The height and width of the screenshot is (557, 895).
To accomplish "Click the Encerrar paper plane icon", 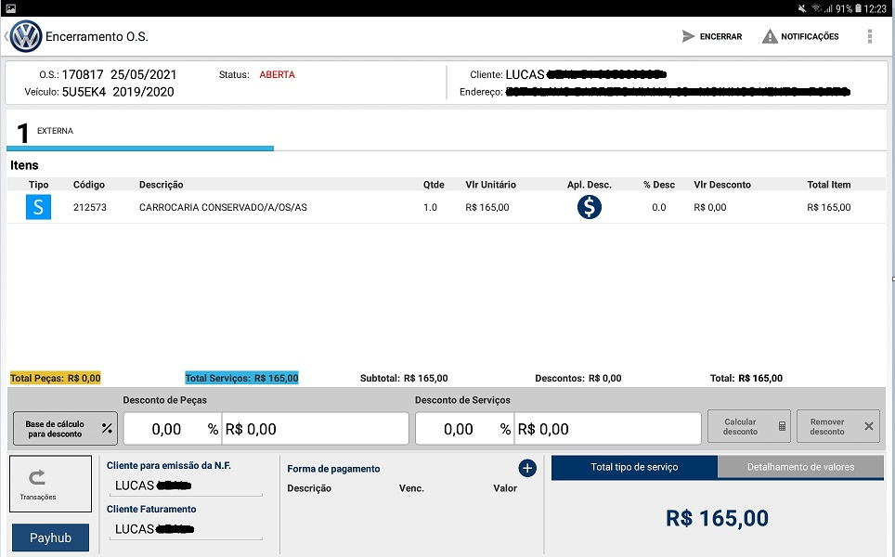I will pyautogui.click(x=688, y=36).
